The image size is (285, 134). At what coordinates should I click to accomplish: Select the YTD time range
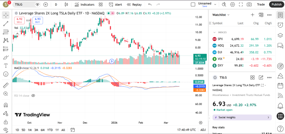click(50, 130)
